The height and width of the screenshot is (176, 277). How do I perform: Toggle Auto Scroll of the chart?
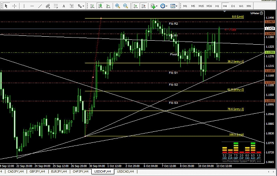pos(136,6)
